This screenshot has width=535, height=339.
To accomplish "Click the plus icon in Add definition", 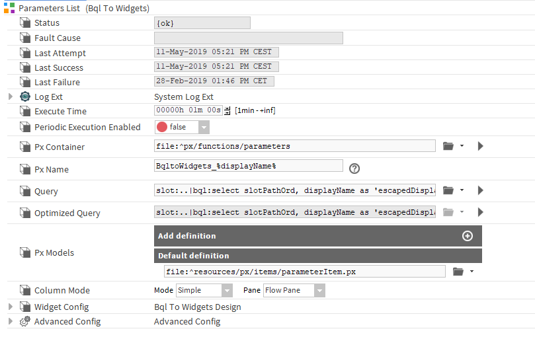I will point(467,236).
